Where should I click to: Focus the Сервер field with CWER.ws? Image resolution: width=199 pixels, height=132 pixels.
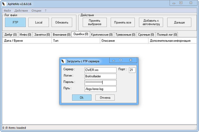(x=100, y=70)
